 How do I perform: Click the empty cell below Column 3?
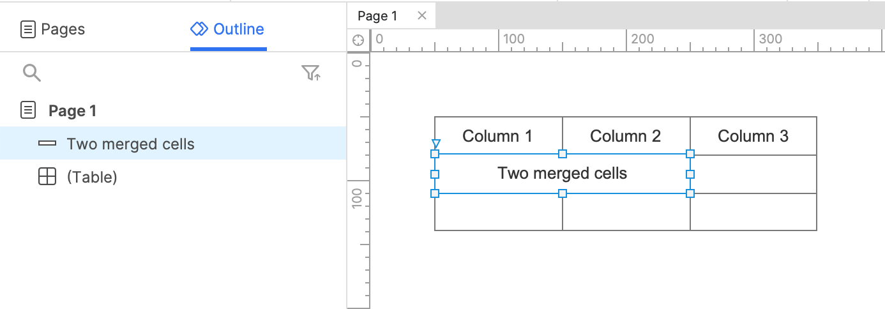coord(753,174)
